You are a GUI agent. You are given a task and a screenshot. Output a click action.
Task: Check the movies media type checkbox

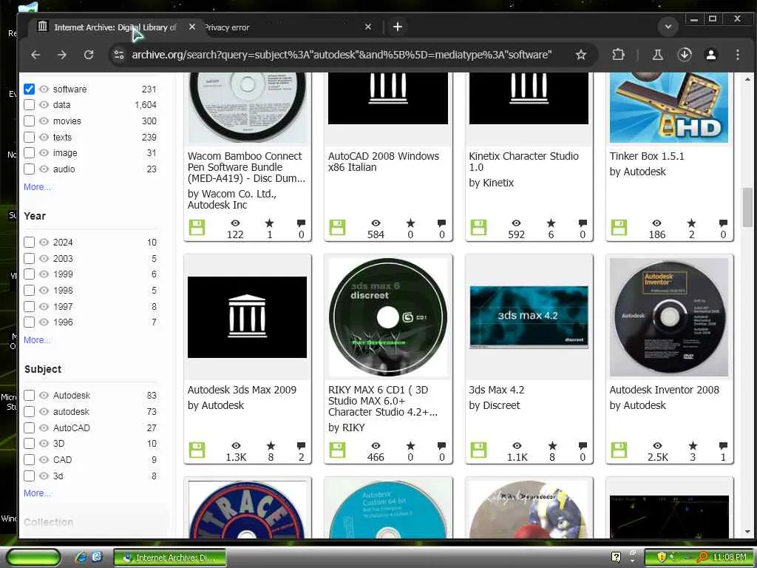[x=29, y=121]
